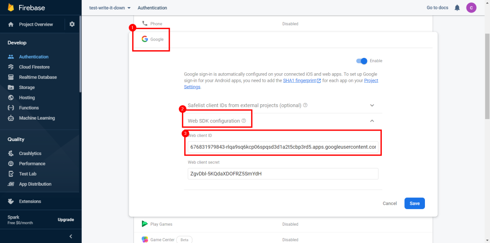This screenshot has height=243, width=490.
Task: Click help icon beside Safelist client IDs
Action: (x=305, y=105)
